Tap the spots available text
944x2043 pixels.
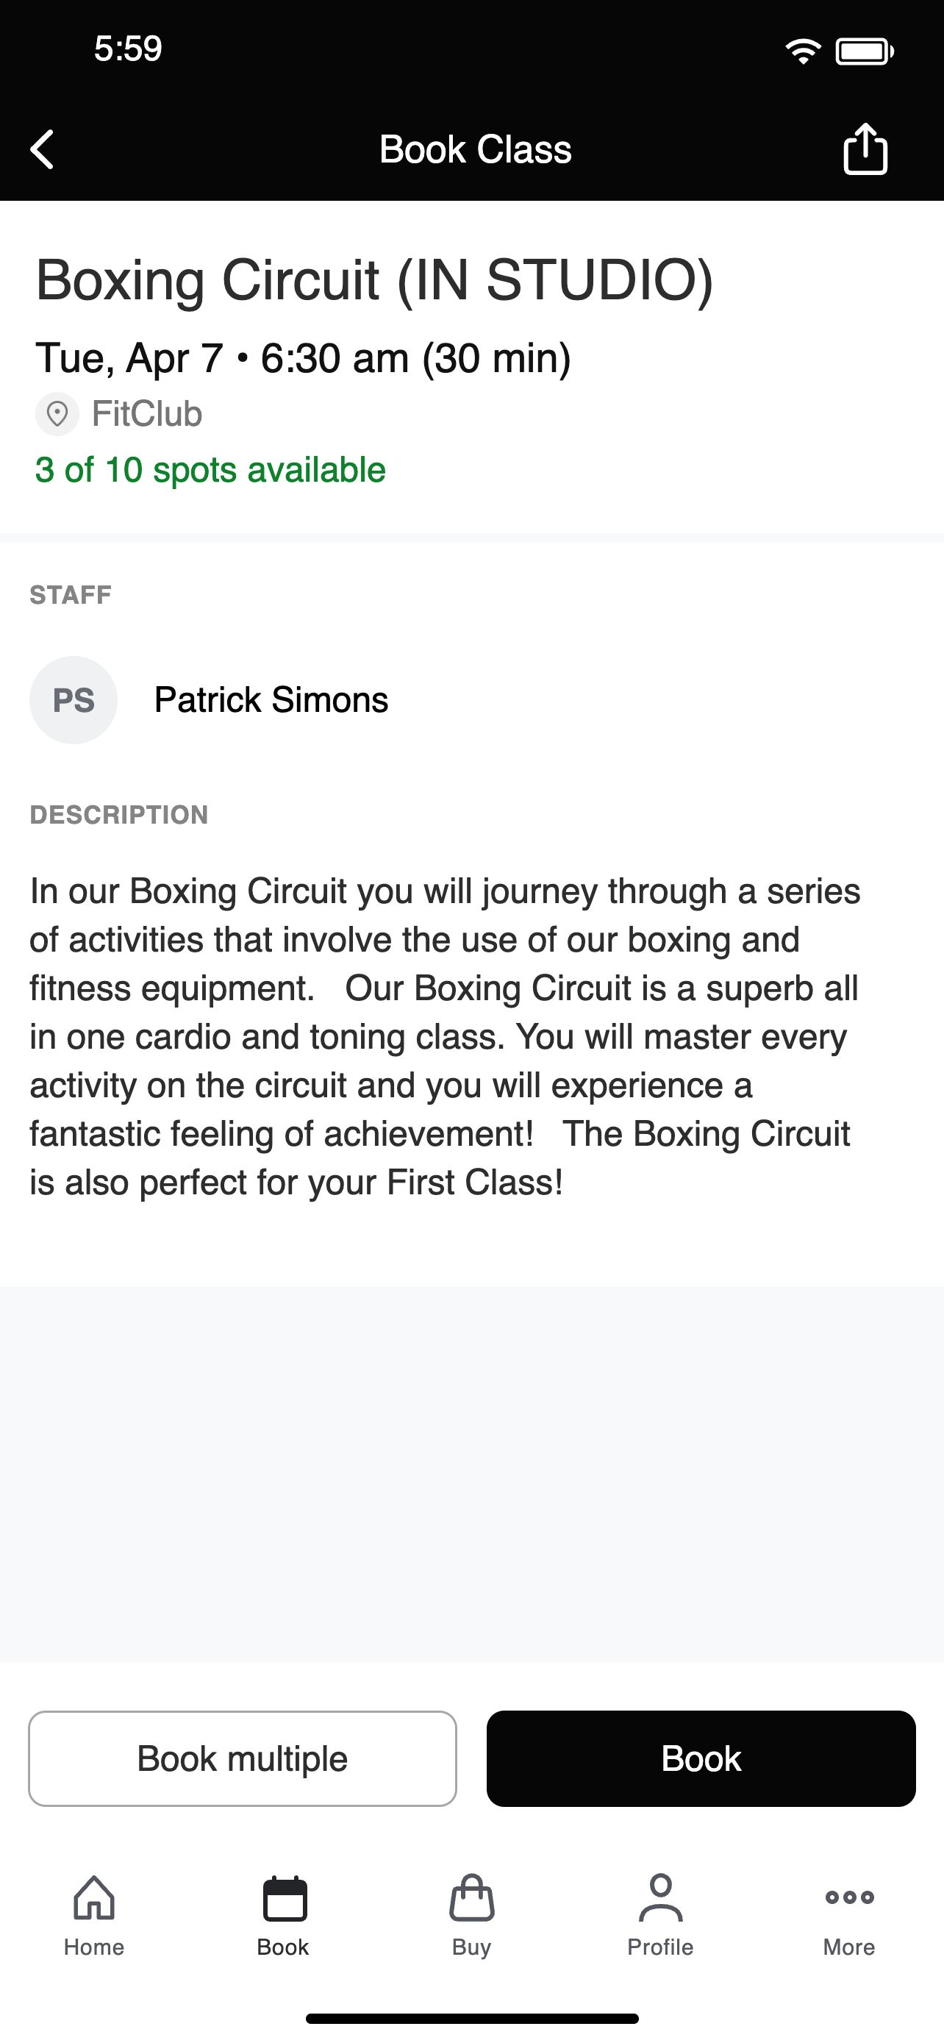tap(210, 469)
